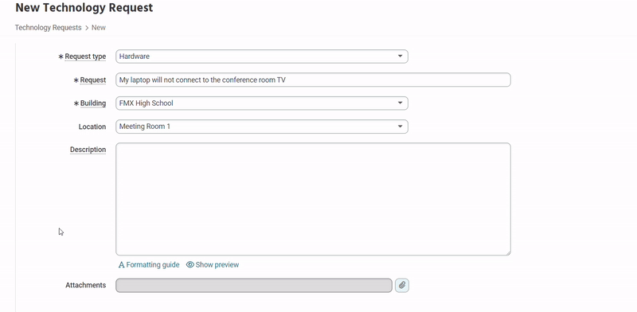The height and width of the screenshot is (312, 637).
Task: Click the paperclip attachment icon
Action: pos(402,285)
